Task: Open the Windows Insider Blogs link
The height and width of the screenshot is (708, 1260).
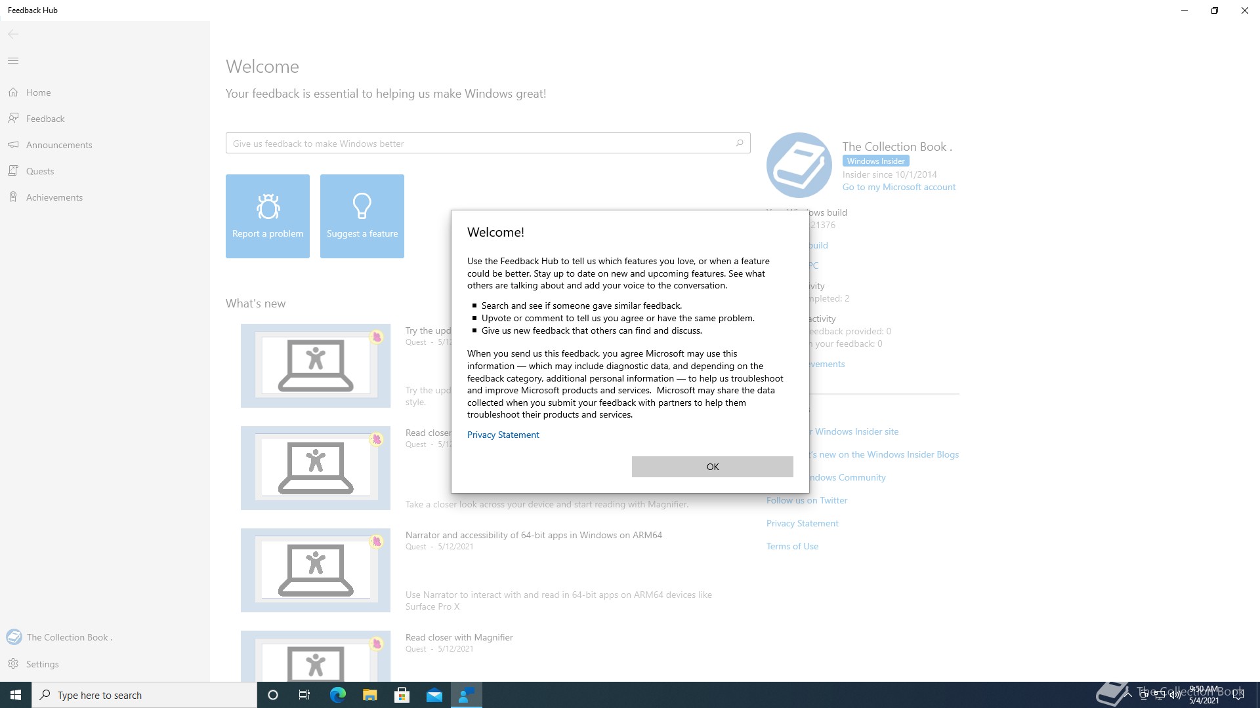Action: point(883,454)
